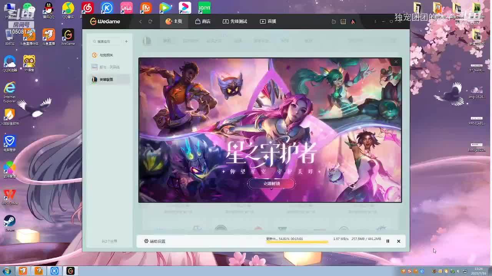Close the Star Guardian promo popup
The image size is (492, 276).
click(396, 62)
